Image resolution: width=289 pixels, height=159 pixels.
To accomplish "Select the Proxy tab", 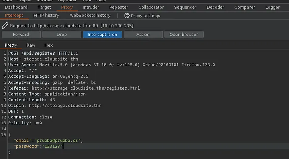I will 67,7.
